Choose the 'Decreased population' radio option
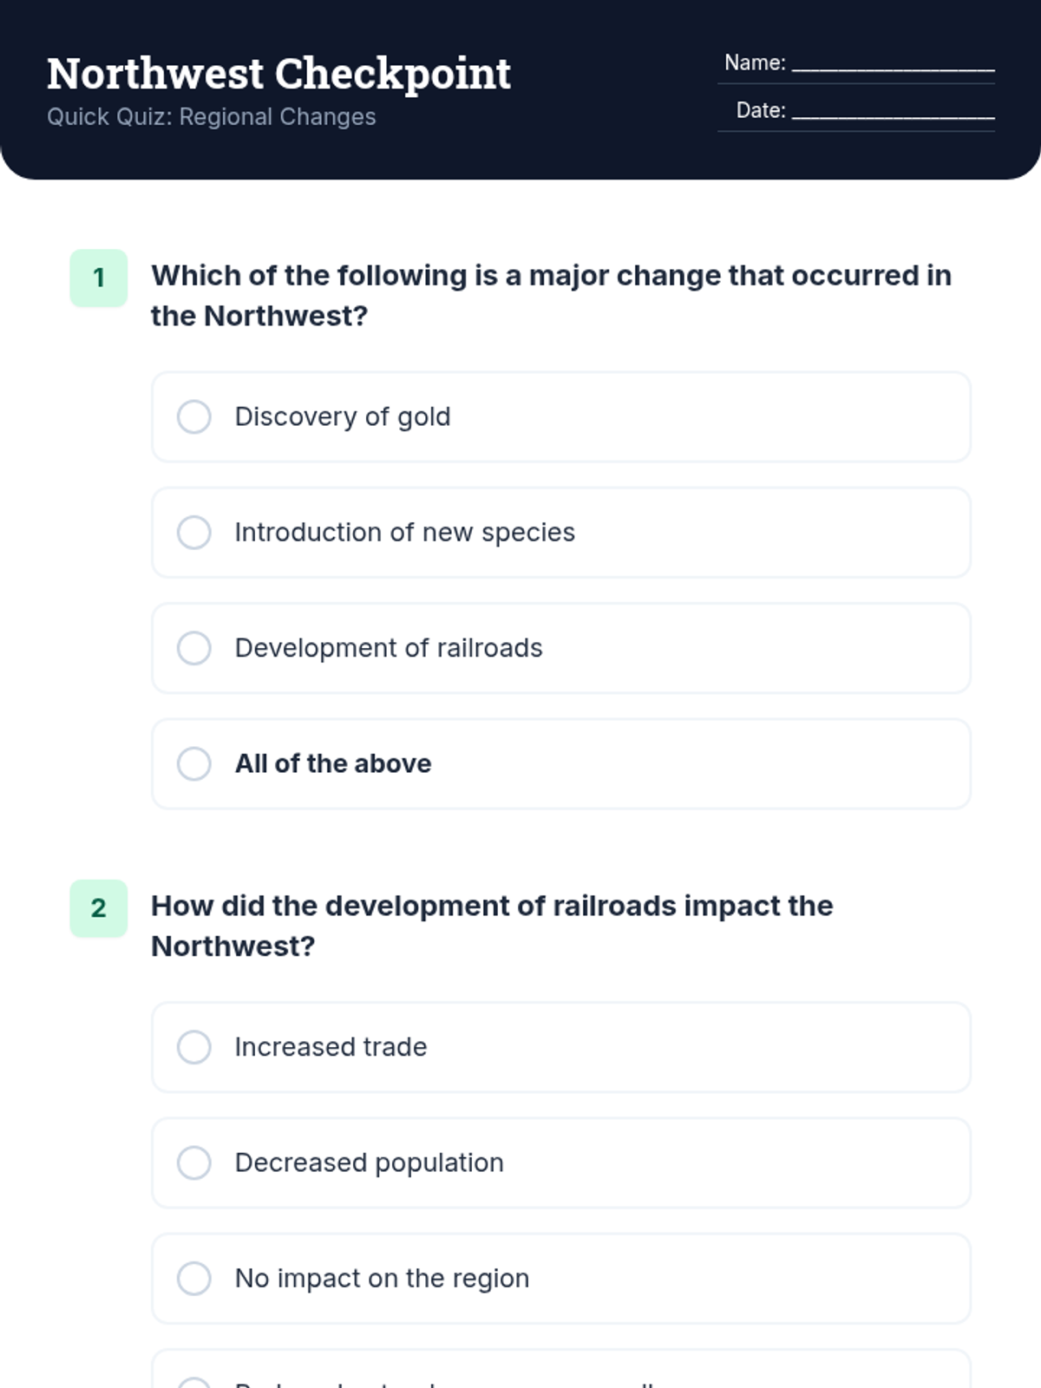The width and height of the screenshot is (1041, 1388). pos(194,1162)
